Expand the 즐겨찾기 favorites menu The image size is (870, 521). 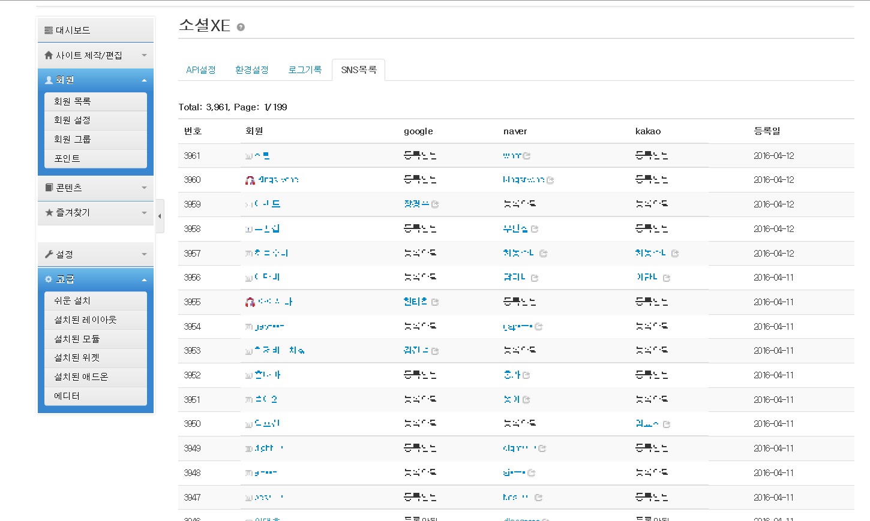pyautogui.click(x=96, y=213)
